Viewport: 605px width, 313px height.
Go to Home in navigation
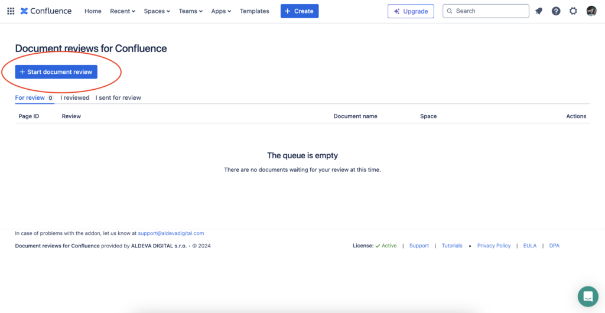93,11
